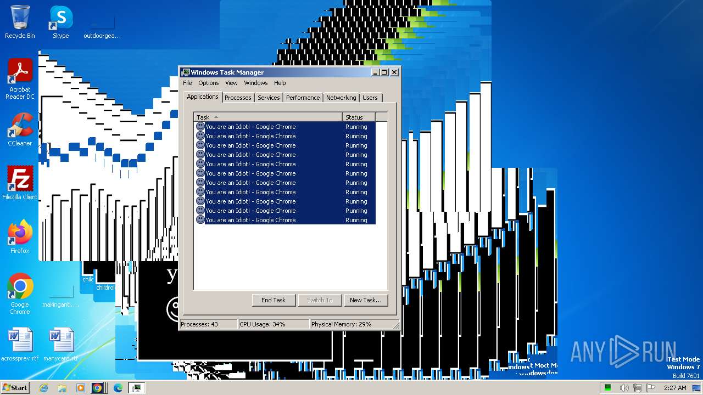Click the green CPU meter tray icon

pos(608,388)
